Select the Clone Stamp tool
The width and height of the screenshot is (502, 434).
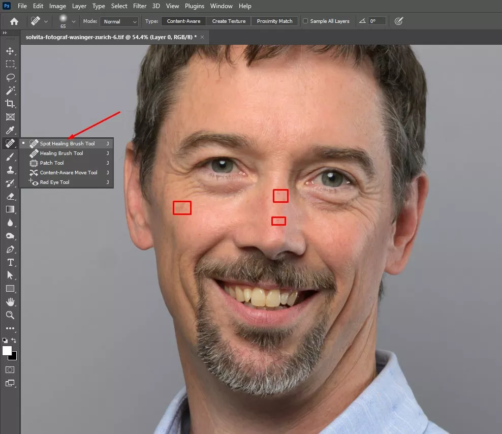coord(10,170)
